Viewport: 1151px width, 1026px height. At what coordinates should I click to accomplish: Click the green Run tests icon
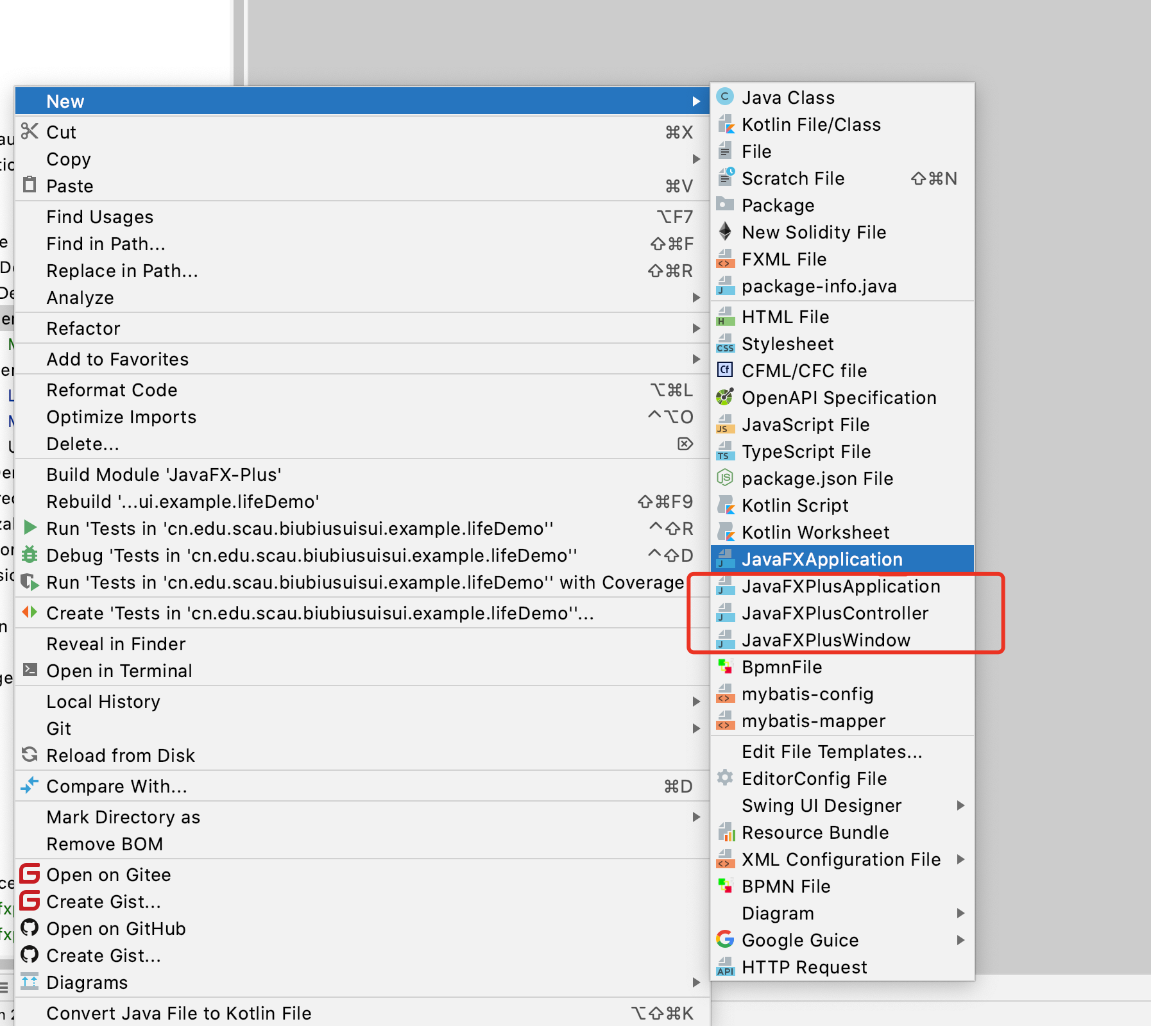[x=30, y=528]
